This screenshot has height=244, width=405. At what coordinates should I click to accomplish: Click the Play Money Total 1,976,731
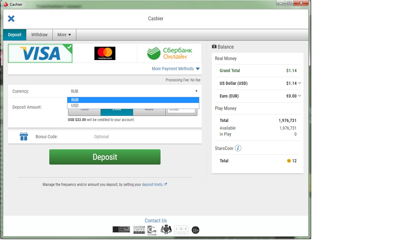tap(287, 120)
